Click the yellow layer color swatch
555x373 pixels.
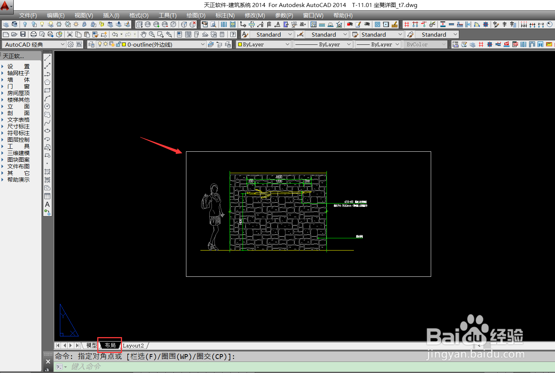coord(124,44)
